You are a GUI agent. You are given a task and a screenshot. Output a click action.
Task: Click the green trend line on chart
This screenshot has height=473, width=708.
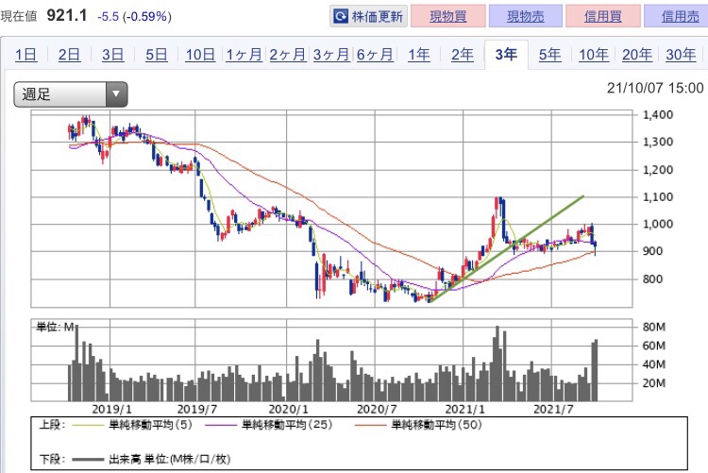tap(506, 249)
